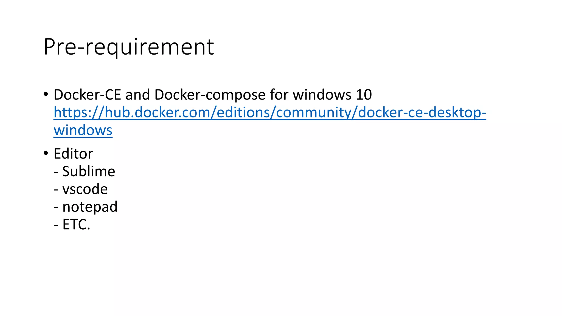Click the "Editor" bullet text
The height and width of the screenshot is (316, 562).
(x=73, y=154)
